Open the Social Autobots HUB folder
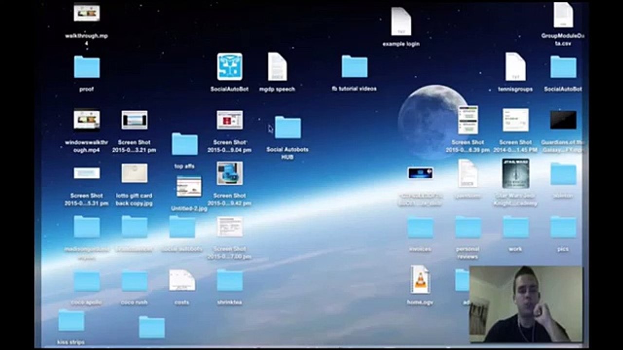623x350 pixels. 288,128
